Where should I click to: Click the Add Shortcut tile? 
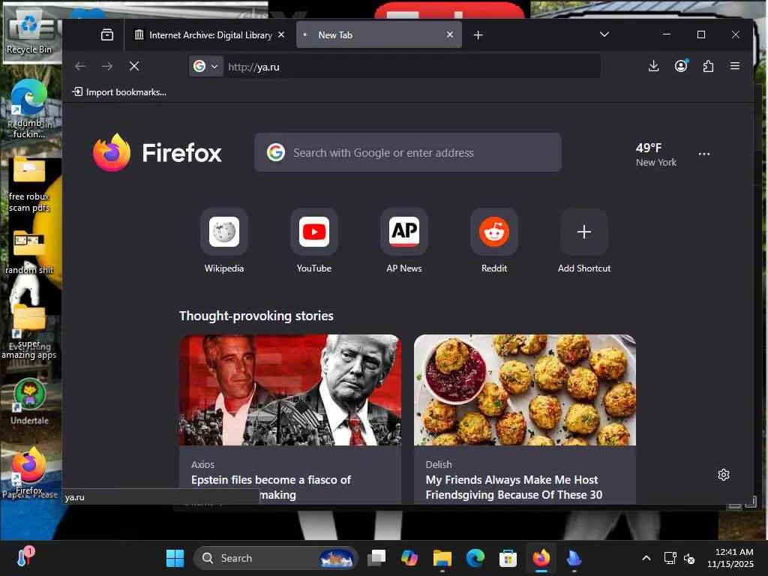583,241
